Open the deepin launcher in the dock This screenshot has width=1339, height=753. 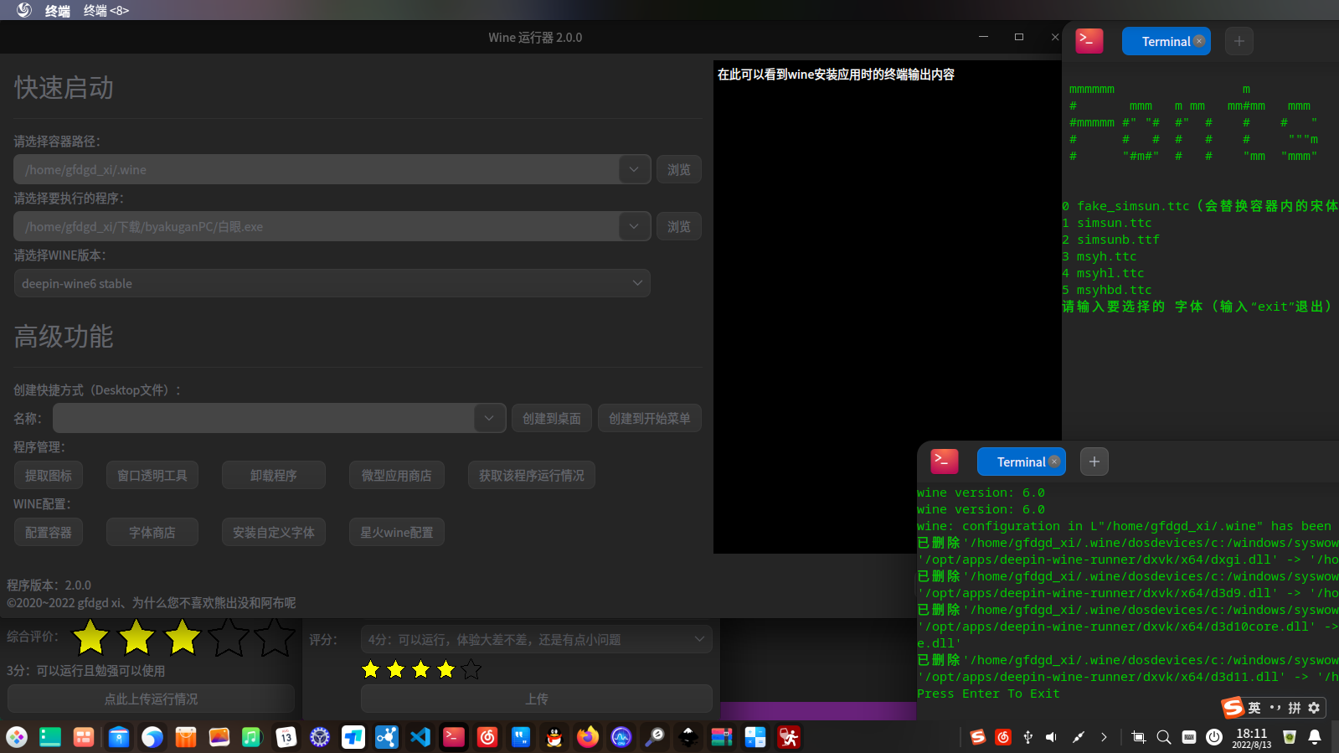17,737
